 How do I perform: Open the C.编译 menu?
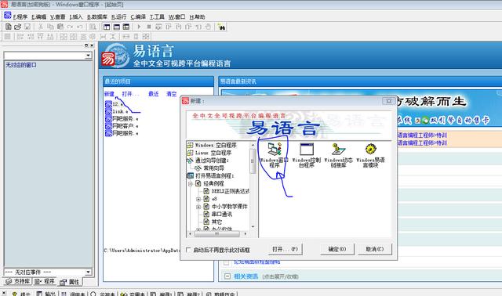coord(138,17)
